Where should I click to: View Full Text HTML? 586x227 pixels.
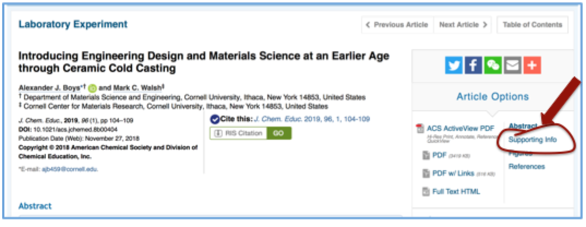click(456, 192)
